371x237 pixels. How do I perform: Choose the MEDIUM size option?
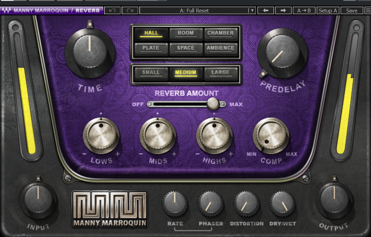pos(186,73)
